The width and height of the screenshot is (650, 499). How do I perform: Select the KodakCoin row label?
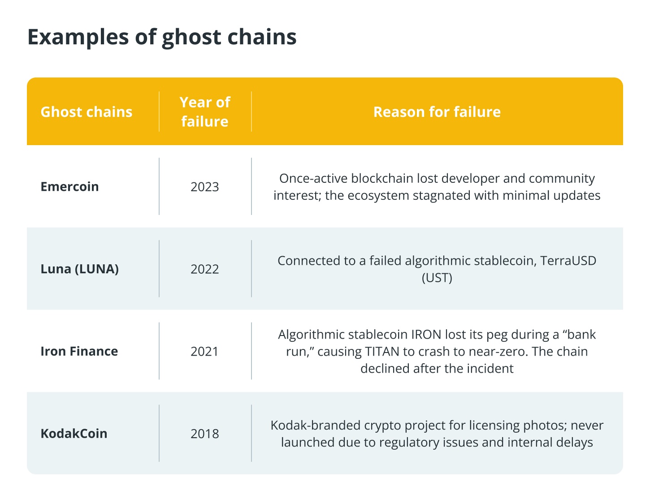tap(74, 434)
